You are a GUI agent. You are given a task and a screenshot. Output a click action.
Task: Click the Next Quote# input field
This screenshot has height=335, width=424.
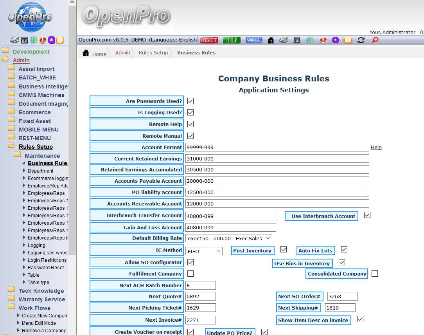pyautogui.click(x=200, y=297)
